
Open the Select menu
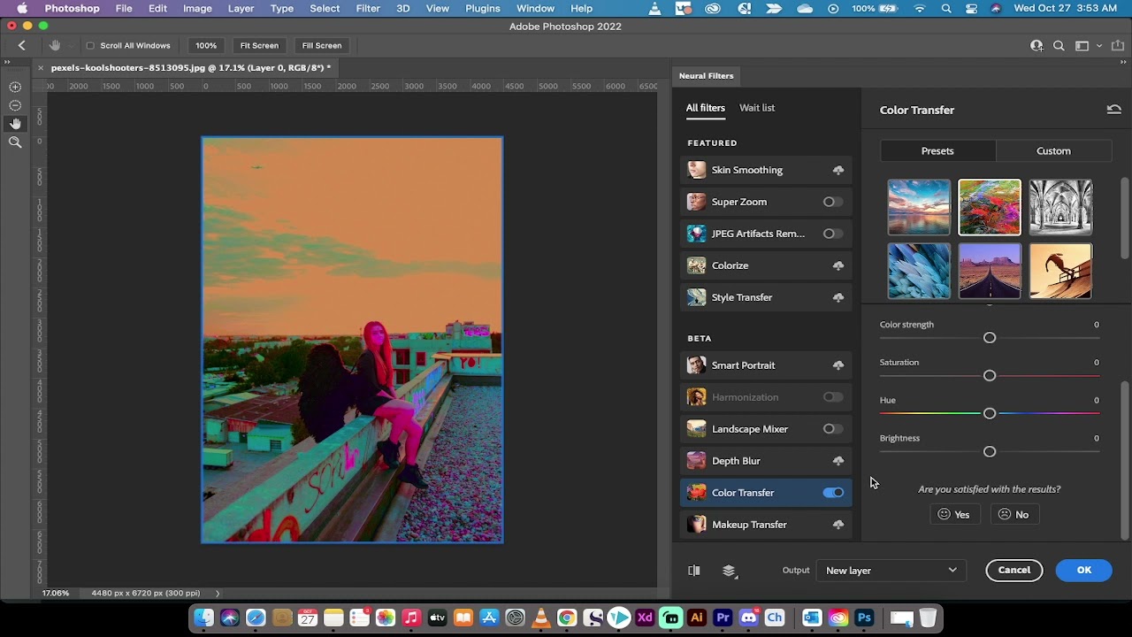325,8
